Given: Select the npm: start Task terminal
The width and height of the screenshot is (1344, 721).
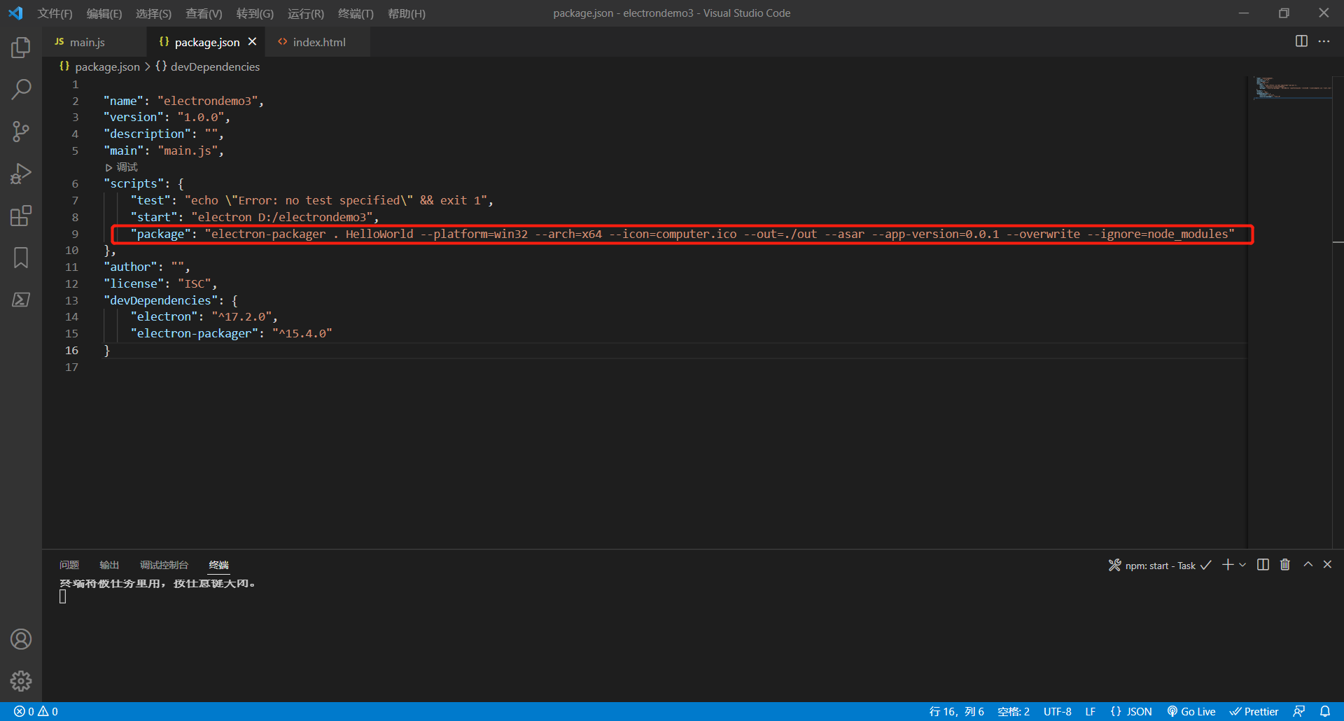Looking at the screenshot, I should 1159,566.
